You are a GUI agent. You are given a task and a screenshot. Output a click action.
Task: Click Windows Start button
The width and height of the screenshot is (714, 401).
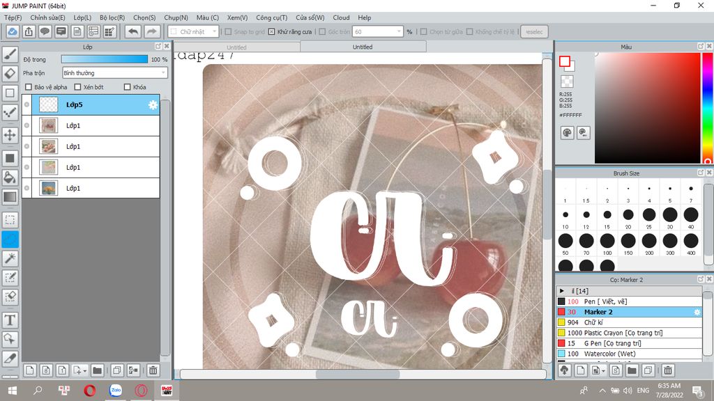tap(13, 391)
